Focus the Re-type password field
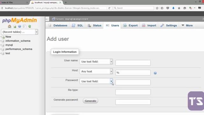204x115 pixels. click(x=133, y=92)
